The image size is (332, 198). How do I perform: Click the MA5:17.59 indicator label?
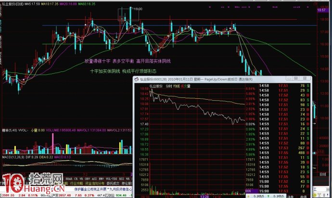click(x=32, y=4)
